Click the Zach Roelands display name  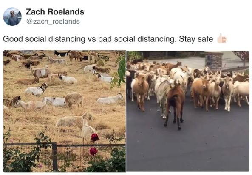coord(55,12)
